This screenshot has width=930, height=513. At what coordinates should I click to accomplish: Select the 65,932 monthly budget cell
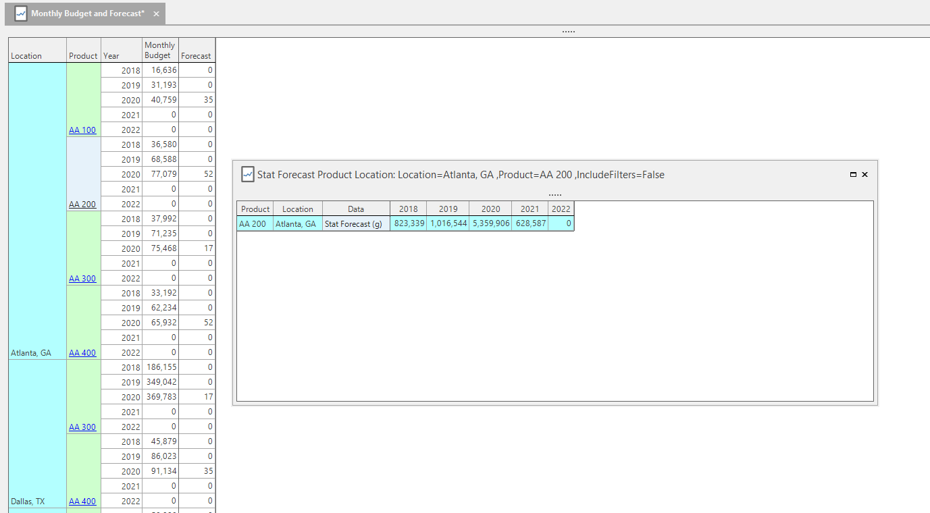click(160, 323)
